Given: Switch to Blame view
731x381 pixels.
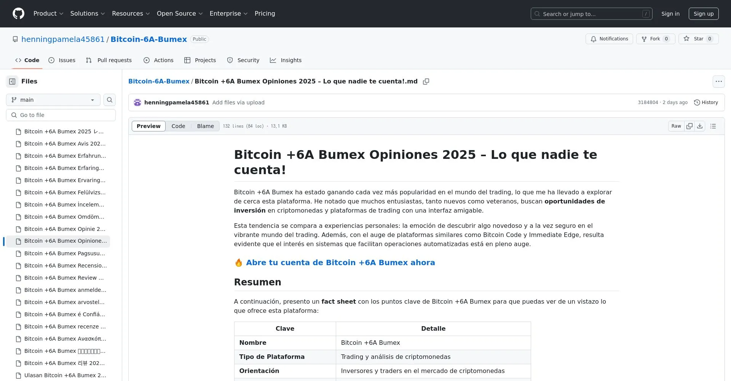Looking at the screenshot, I should [205, 126].
